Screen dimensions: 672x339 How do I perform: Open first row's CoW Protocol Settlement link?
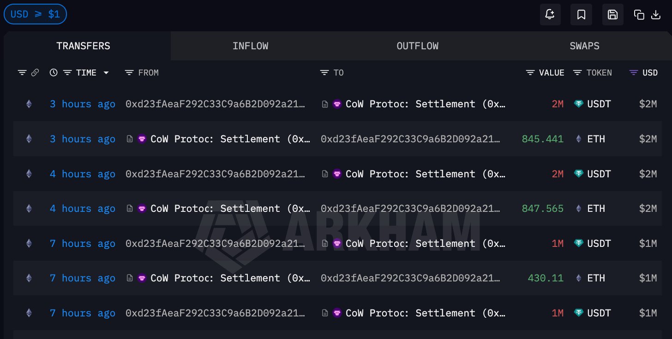click(425, 104)
